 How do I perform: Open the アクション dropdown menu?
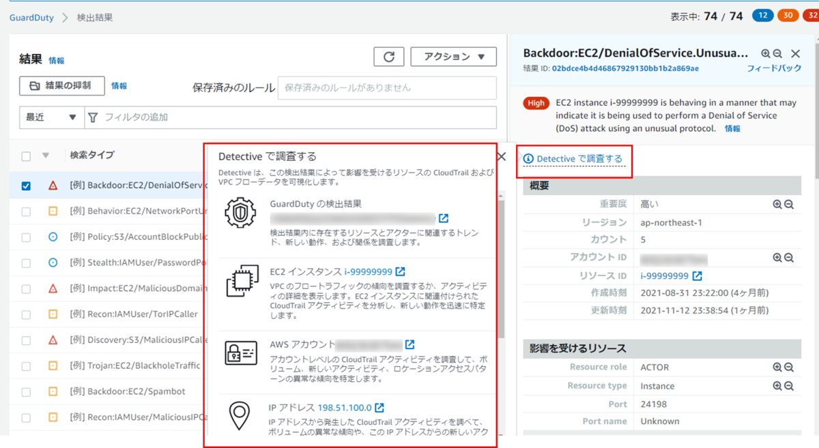pyautogui.click(x=453, y=57)
